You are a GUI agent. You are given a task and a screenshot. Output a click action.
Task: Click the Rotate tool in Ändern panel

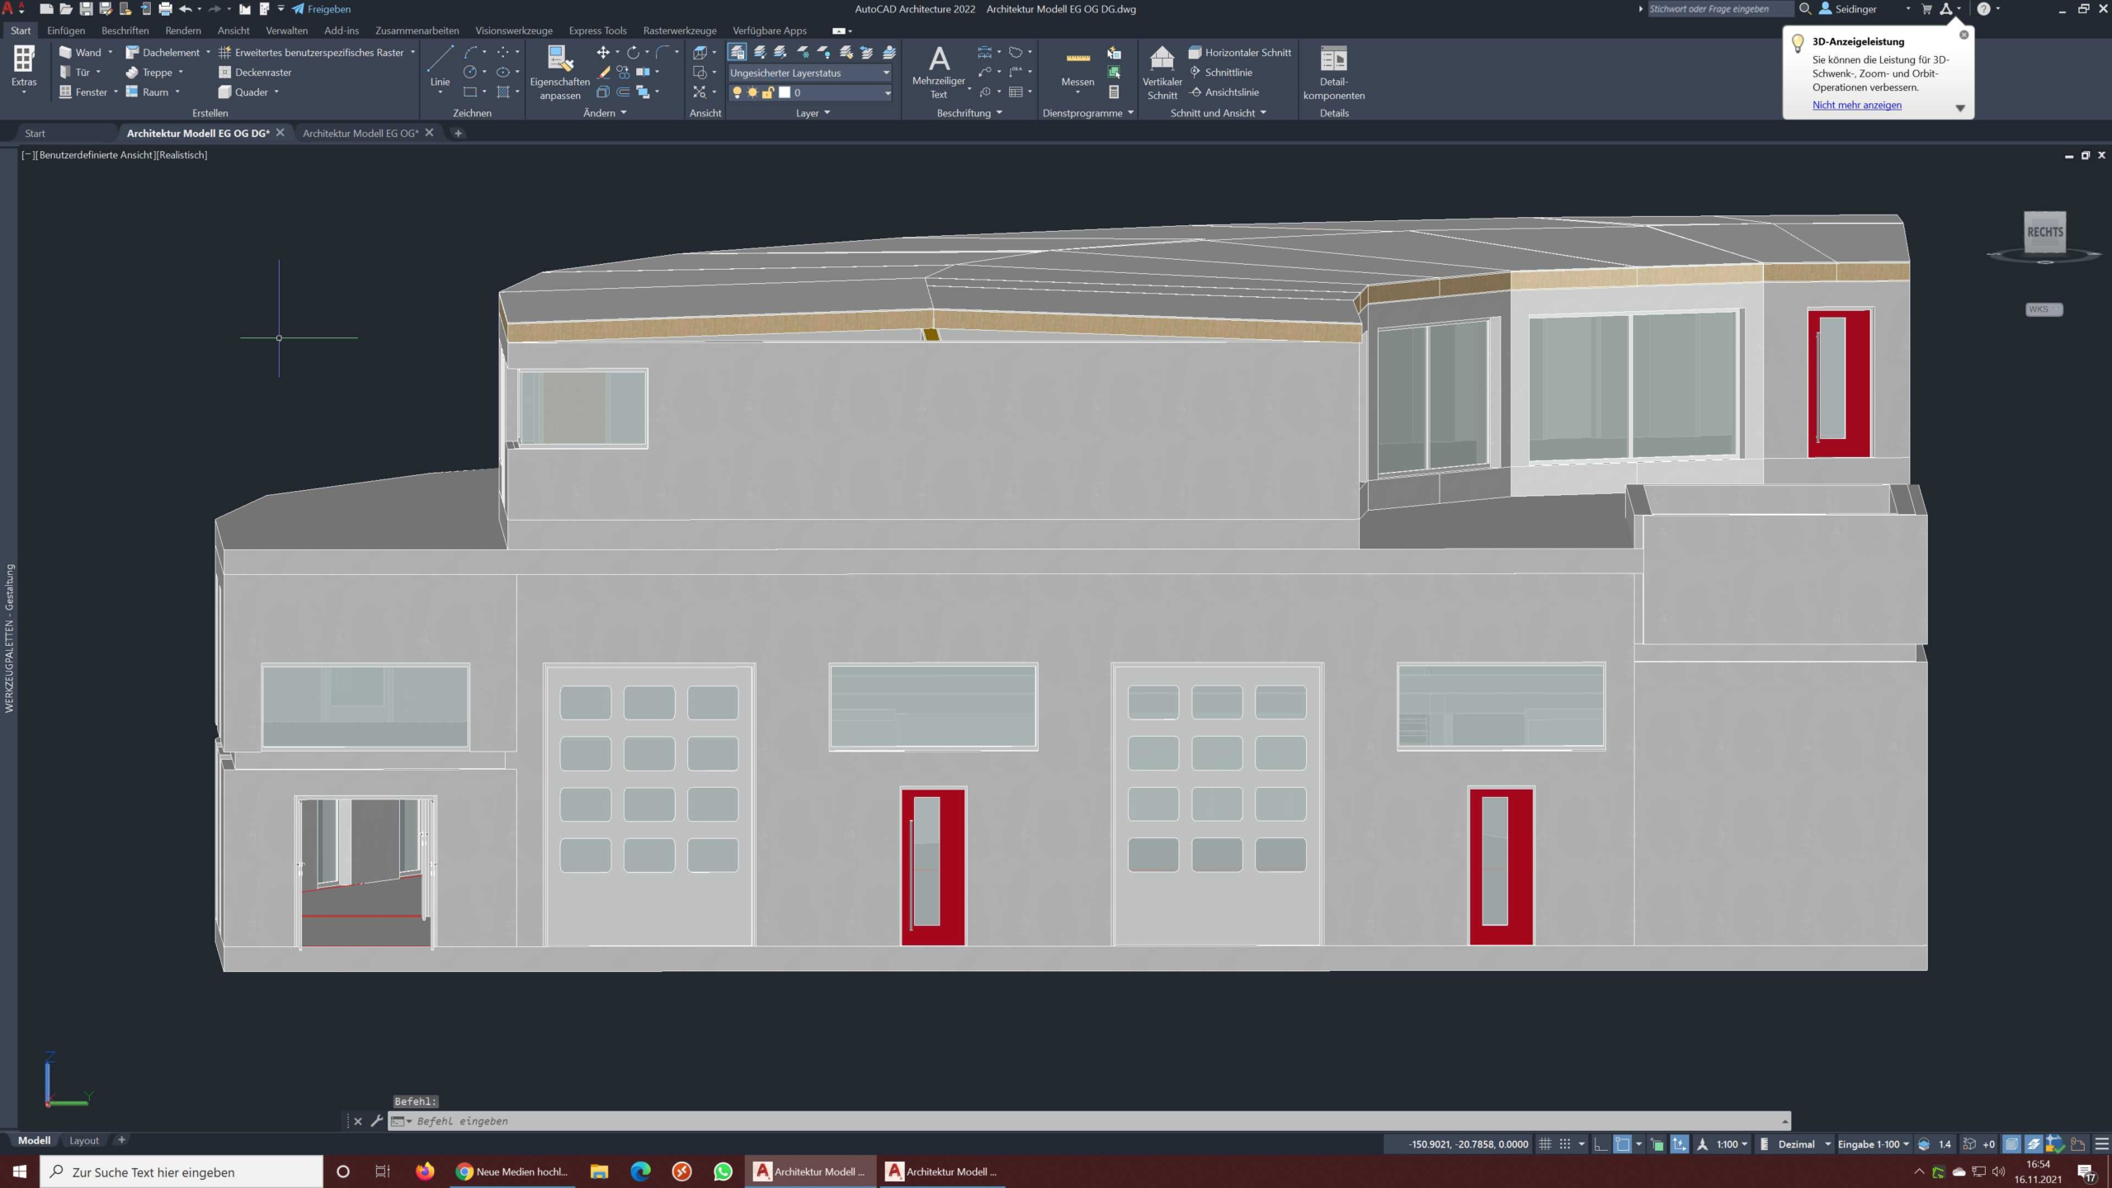click(x=633, y=52)
